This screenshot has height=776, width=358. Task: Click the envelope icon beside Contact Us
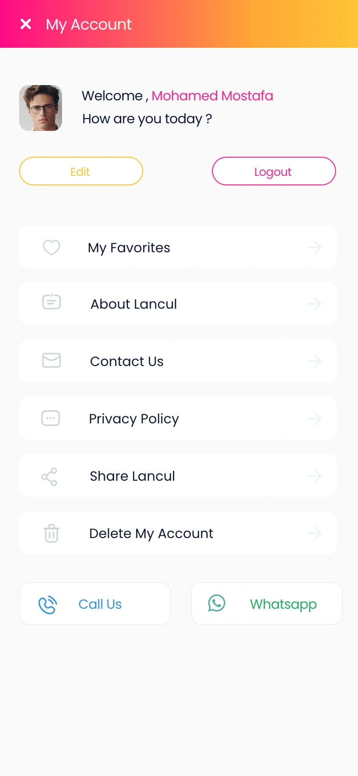(52, 360)
